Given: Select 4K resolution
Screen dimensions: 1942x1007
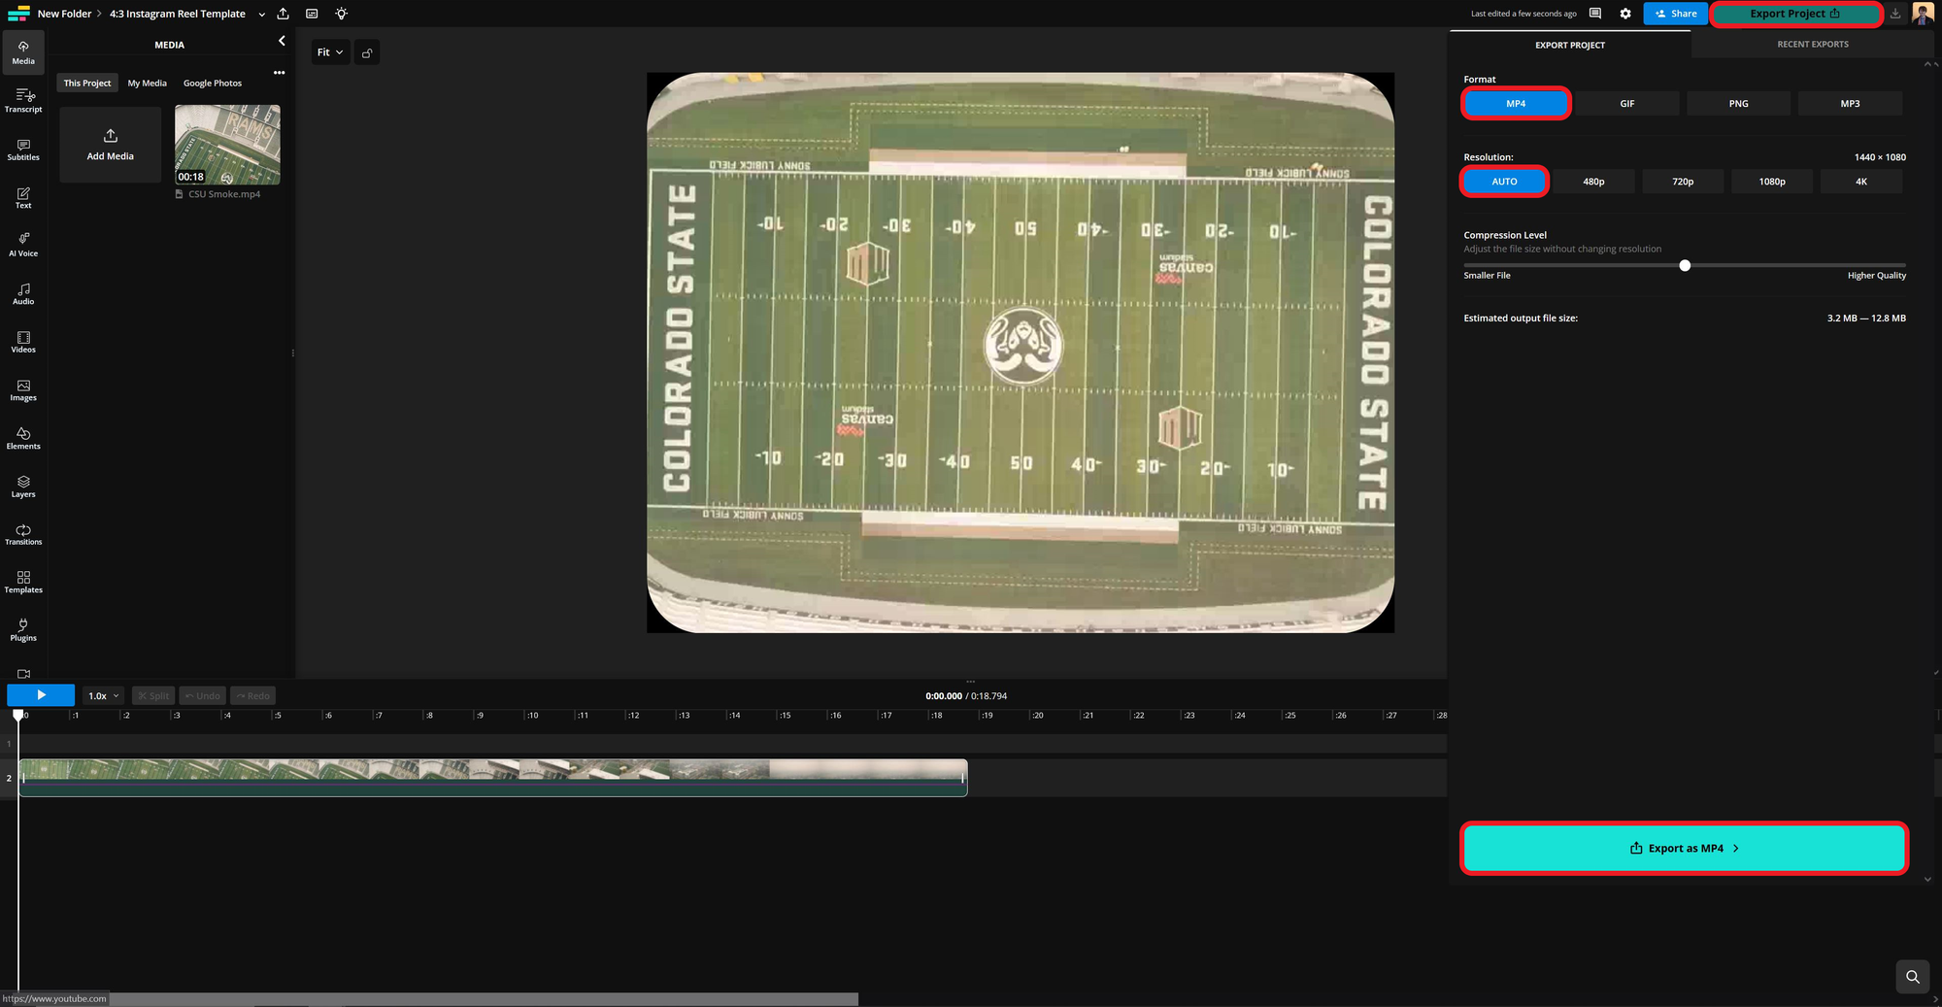Looking at the screenshot, I should pyautogui.click(x=1861, y=182).
